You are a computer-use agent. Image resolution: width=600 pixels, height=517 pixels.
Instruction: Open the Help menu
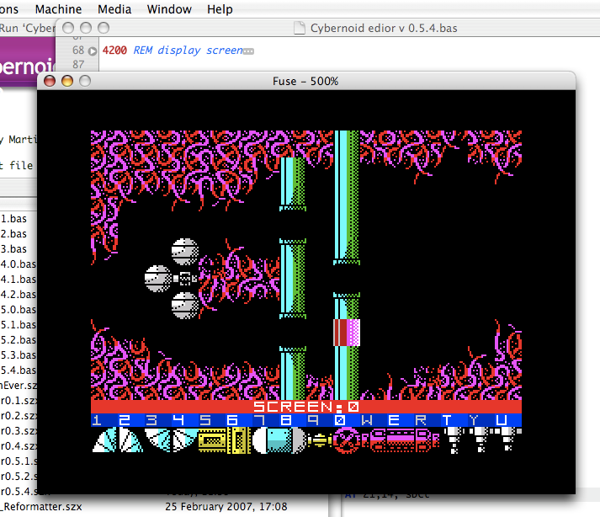[220, 9]
